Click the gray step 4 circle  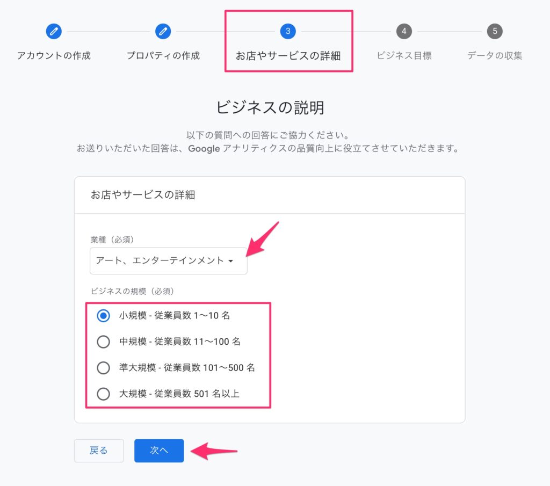point(404,31)
